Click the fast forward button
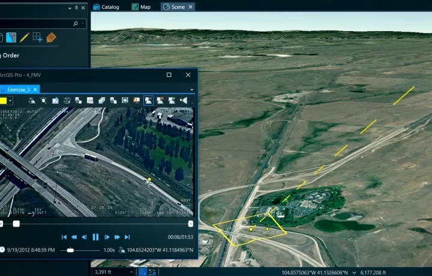This screenshot has height=276, width=432. 117,237
